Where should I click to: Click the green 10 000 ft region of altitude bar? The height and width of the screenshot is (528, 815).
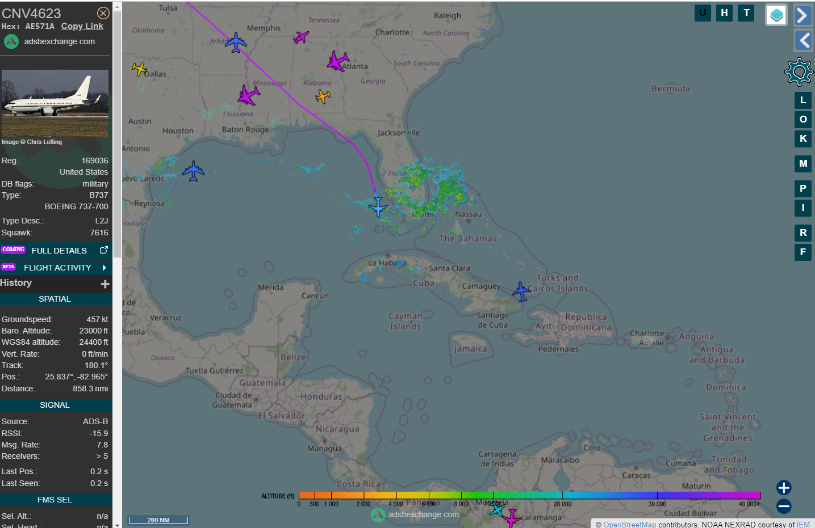click(x=493, y=495)
